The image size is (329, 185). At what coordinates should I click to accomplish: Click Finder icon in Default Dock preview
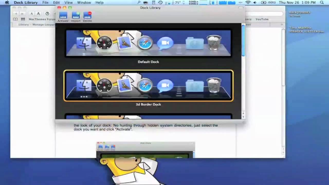point(84,43)
